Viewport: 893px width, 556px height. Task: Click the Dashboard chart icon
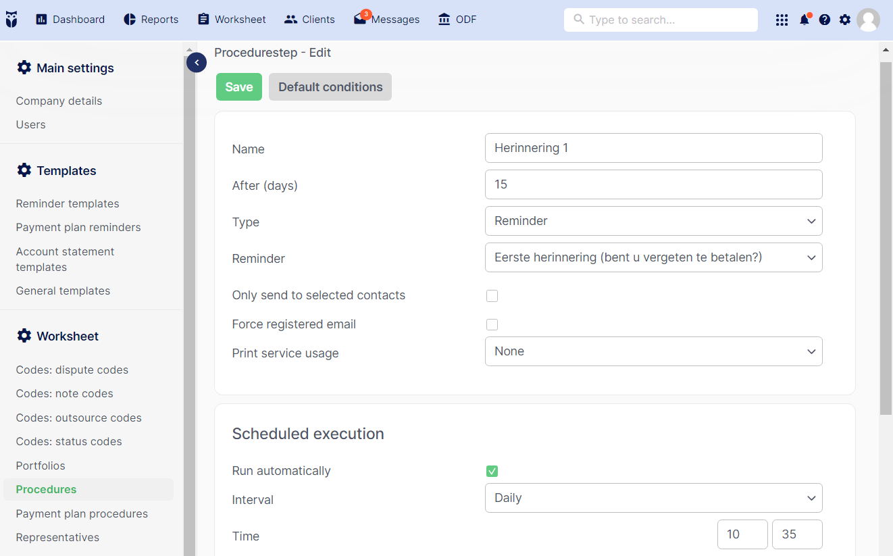pos(41,20)
